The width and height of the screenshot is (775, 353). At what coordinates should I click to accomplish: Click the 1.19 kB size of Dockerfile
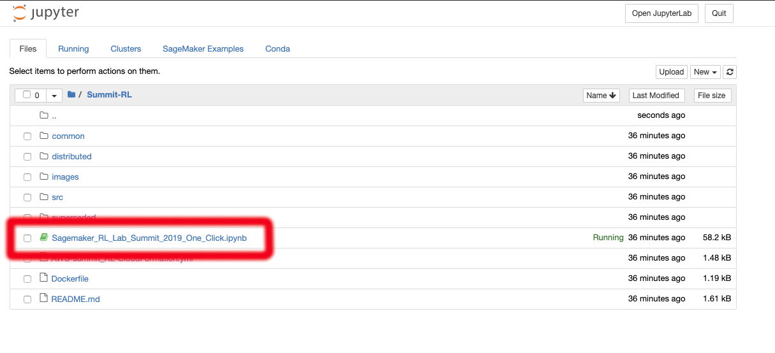[717, 278]
